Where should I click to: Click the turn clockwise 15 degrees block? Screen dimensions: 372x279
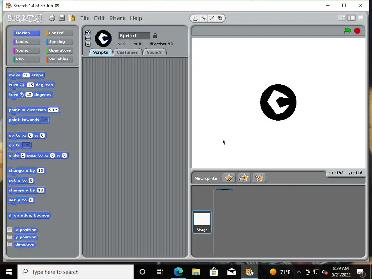pos(31,85)
